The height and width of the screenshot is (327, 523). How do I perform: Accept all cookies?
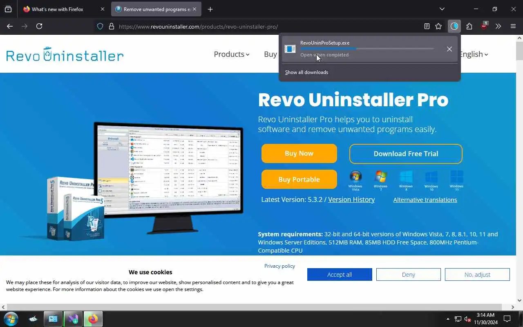(x=340, y=274)
